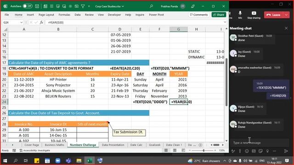
Task: Click the Insert Function fx icon
Action: (x=41, y=22)
